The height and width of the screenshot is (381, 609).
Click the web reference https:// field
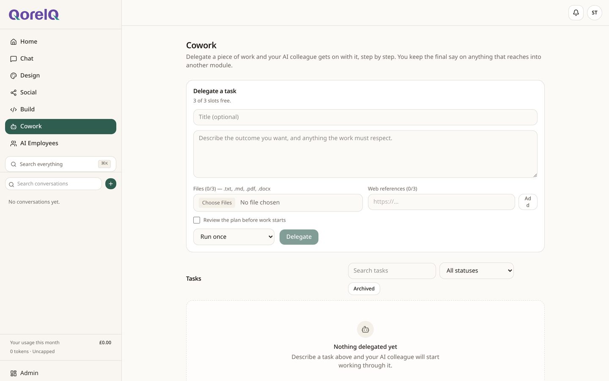(442, 202)
